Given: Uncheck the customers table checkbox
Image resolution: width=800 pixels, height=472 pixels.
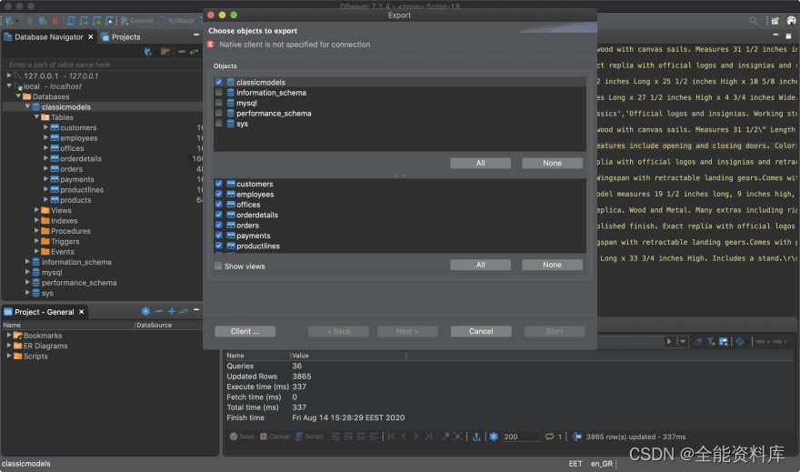Looking at the screenshot, I should (219, 184).
